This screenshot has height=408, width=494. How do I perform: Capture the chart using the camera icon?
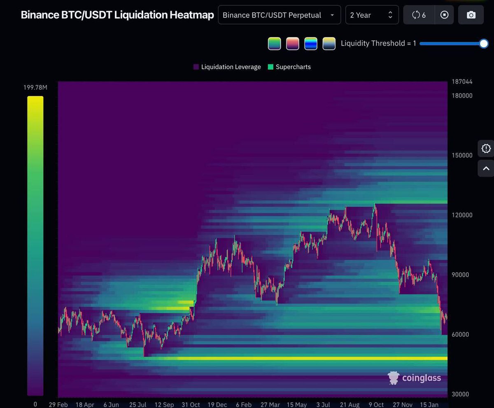point(471,15)
